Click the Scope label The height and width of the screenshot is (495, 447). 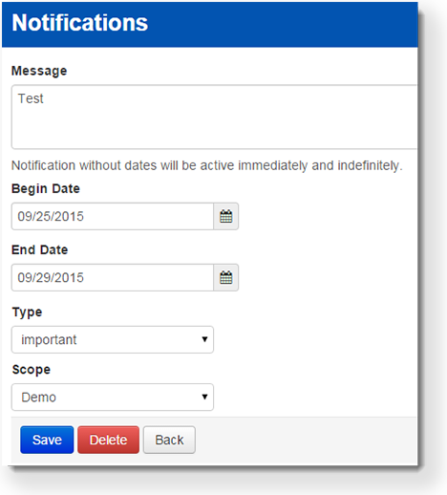[x=32, y=370]
